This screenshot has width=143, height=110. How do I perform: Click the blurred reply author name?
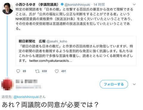(x=27, y=81)
